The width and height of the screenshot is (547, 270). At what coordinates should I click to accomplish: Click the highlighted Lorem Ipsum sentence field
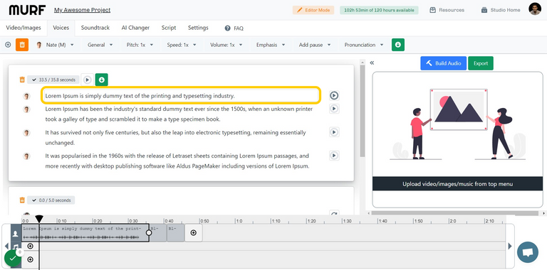tap(181, 95)
